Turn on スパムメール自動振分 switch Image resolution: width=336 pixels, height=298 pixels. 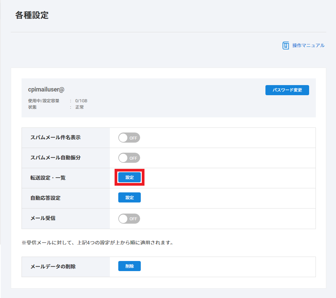(x=129, y=158)
